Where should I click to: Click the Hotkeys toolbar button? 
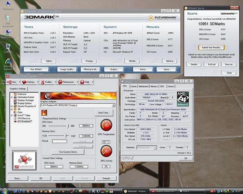tap(29, 82)
